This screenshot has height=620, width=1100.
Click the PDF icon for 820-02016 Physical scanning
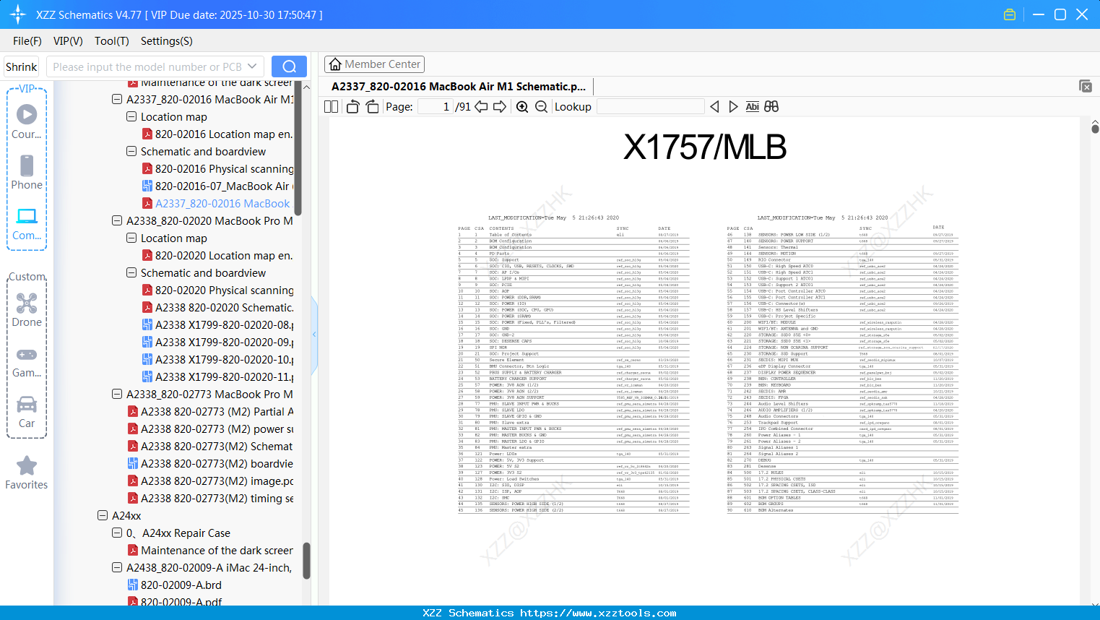click(x=147, y=169)
